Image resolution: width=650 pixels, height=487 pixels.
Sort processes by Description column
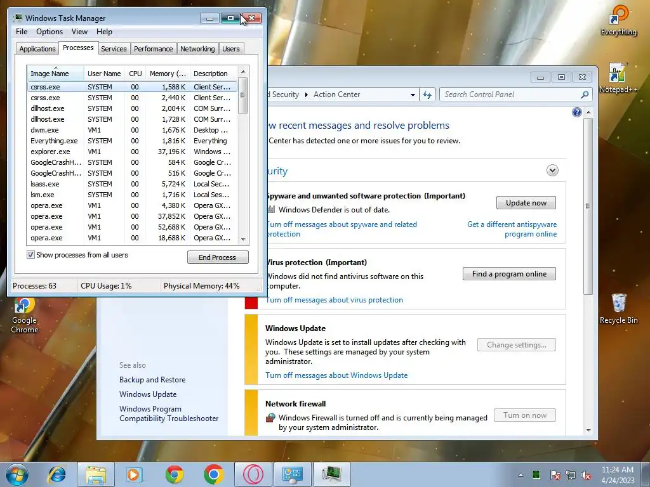[x=213, y=74]
